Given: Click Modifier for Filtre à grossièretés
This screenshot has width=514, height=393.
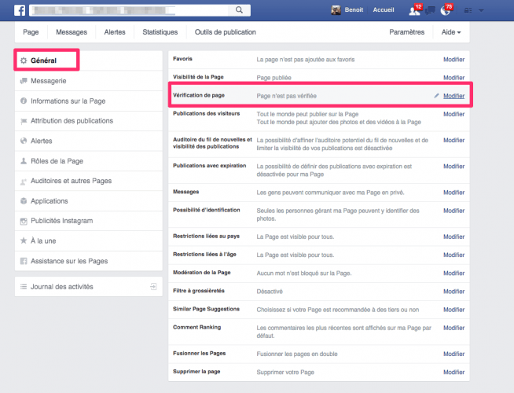Looking at the screenshot, I should pyautogui.click(x=453, y=292).
